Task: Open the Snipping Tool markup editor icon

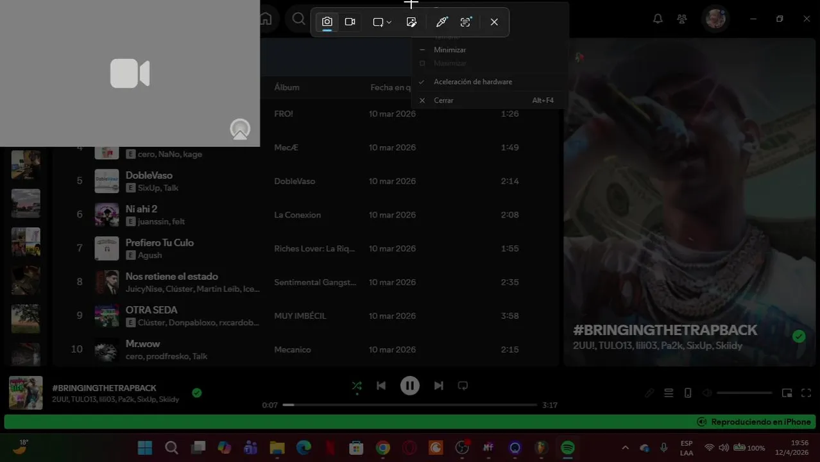Action: (411, 22)
